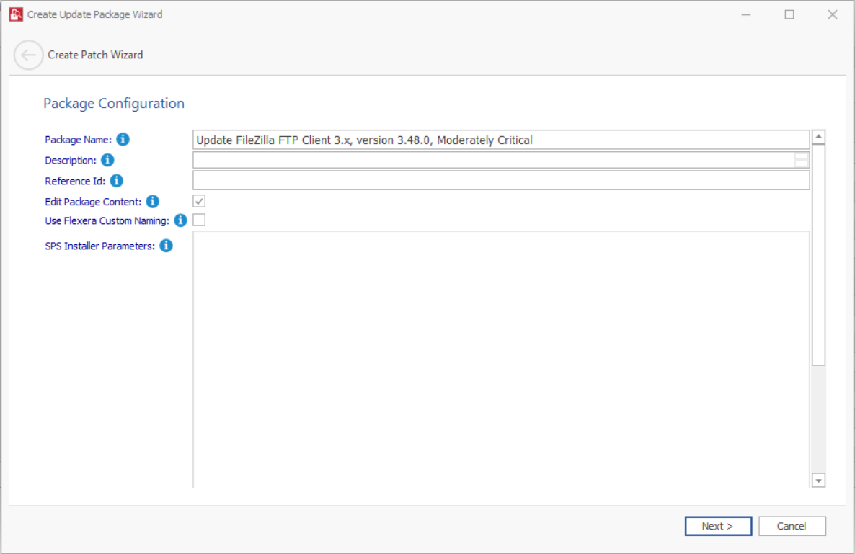Toggle the Edit Package Content checkbox
This screenshot has width=855, height=554.
(x=199, y=202)
